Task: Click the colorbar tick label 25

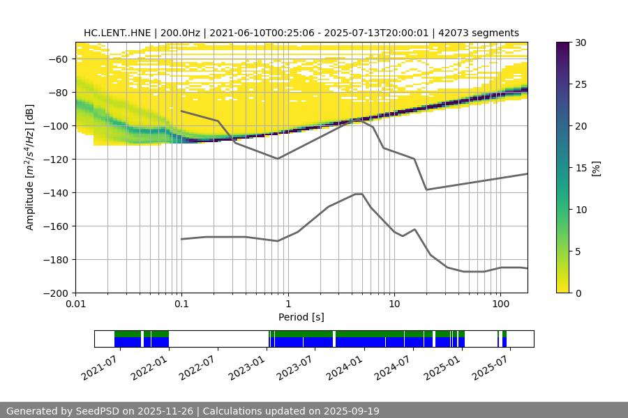Action: (581, 84)
